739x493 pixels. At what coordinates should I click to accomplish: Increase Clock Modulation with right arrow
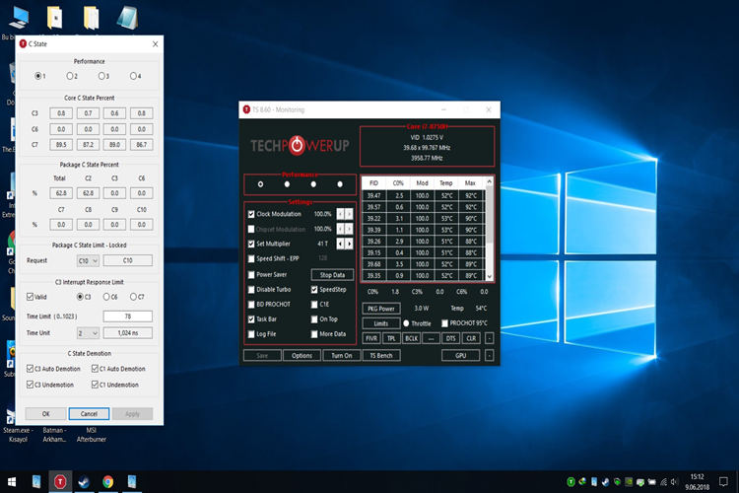(x=349, y=214)
